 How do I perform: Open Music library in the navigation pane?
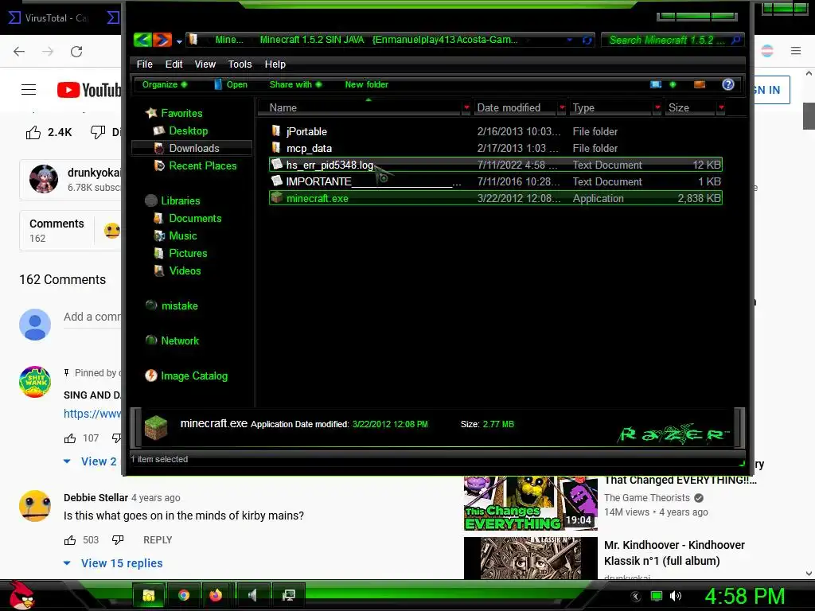(x=183, y=235)
